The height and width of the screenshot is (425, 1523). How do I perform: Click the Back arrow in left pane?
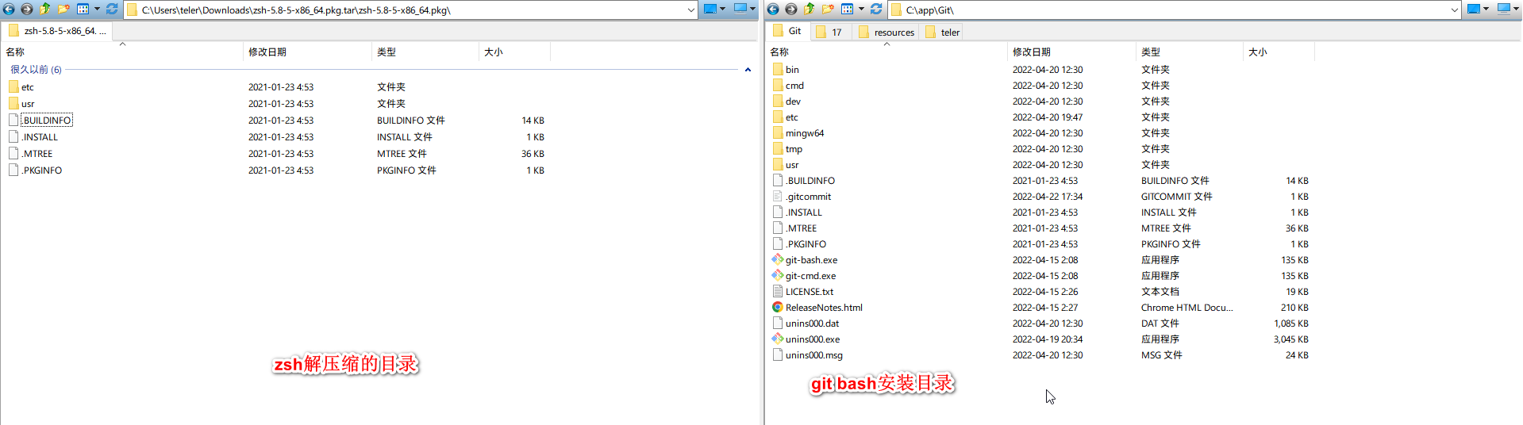[x=9, y=10]
